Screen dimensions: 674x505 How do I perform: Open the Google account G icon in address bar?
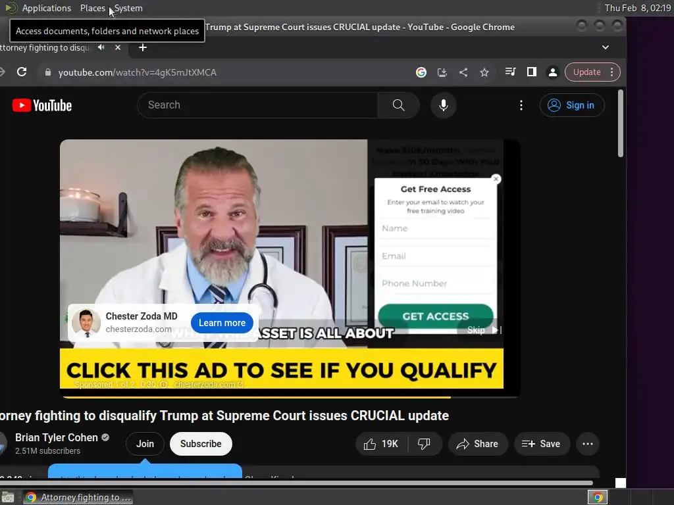pos(421,72)
